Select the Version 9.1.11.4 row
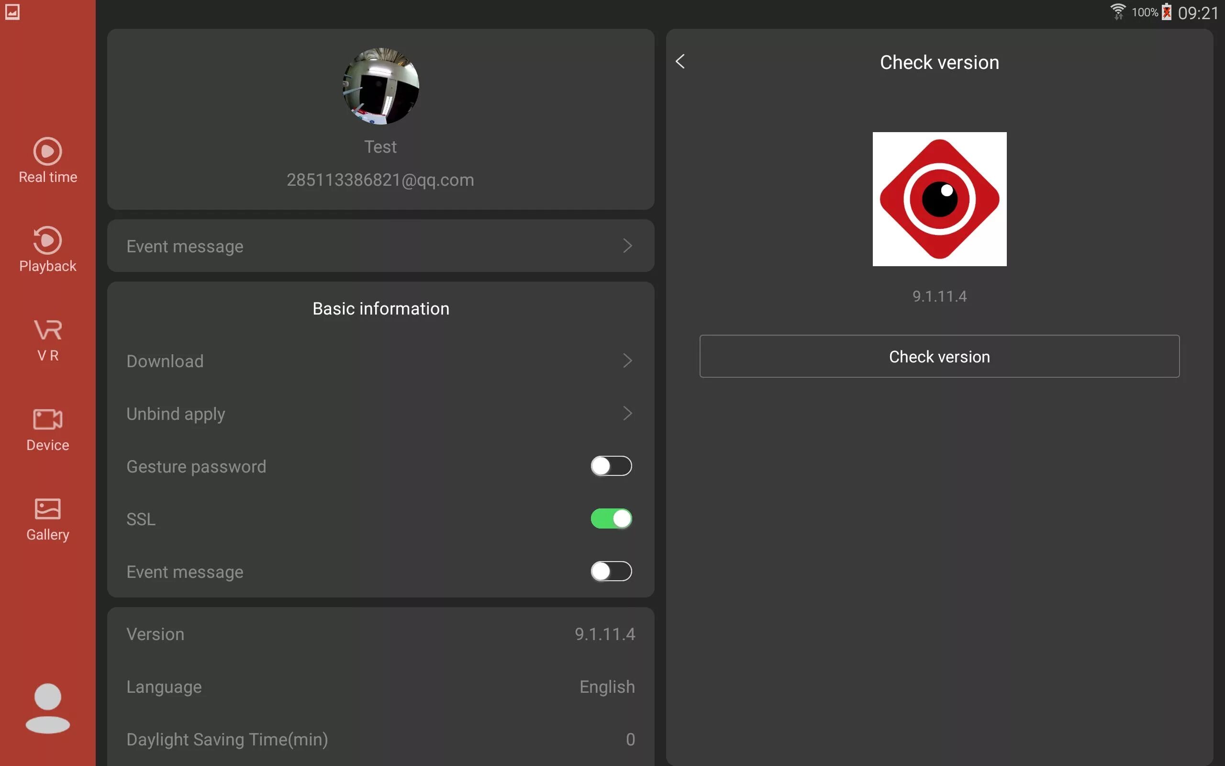This screenshot has width=1225, height=766. click(x=381, y=634)
